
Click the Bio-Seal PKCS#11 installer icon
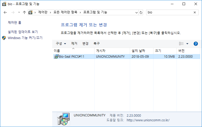[x=56, y=57]
